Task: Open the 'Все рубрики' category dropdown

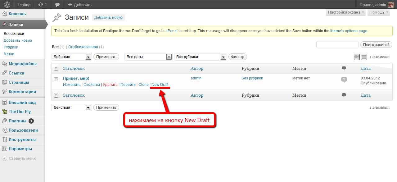Action: [x=200, y=57]
